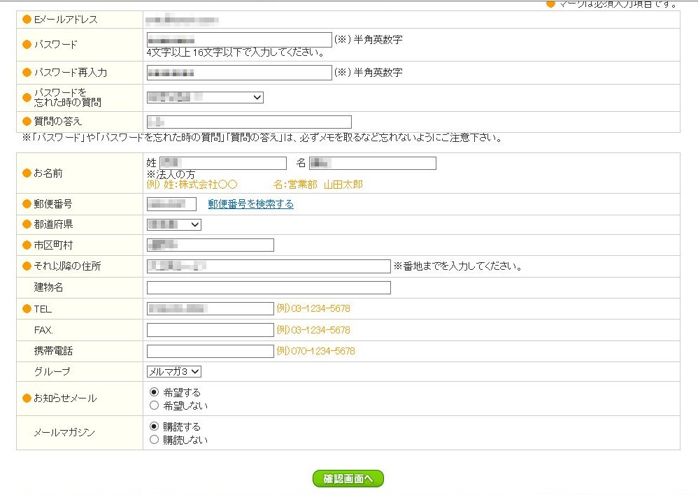Viewport: 698px width, 495px height.
Task: Click the 確認画面へ green button
Action: pyautogui.click(x=348, y=479)
